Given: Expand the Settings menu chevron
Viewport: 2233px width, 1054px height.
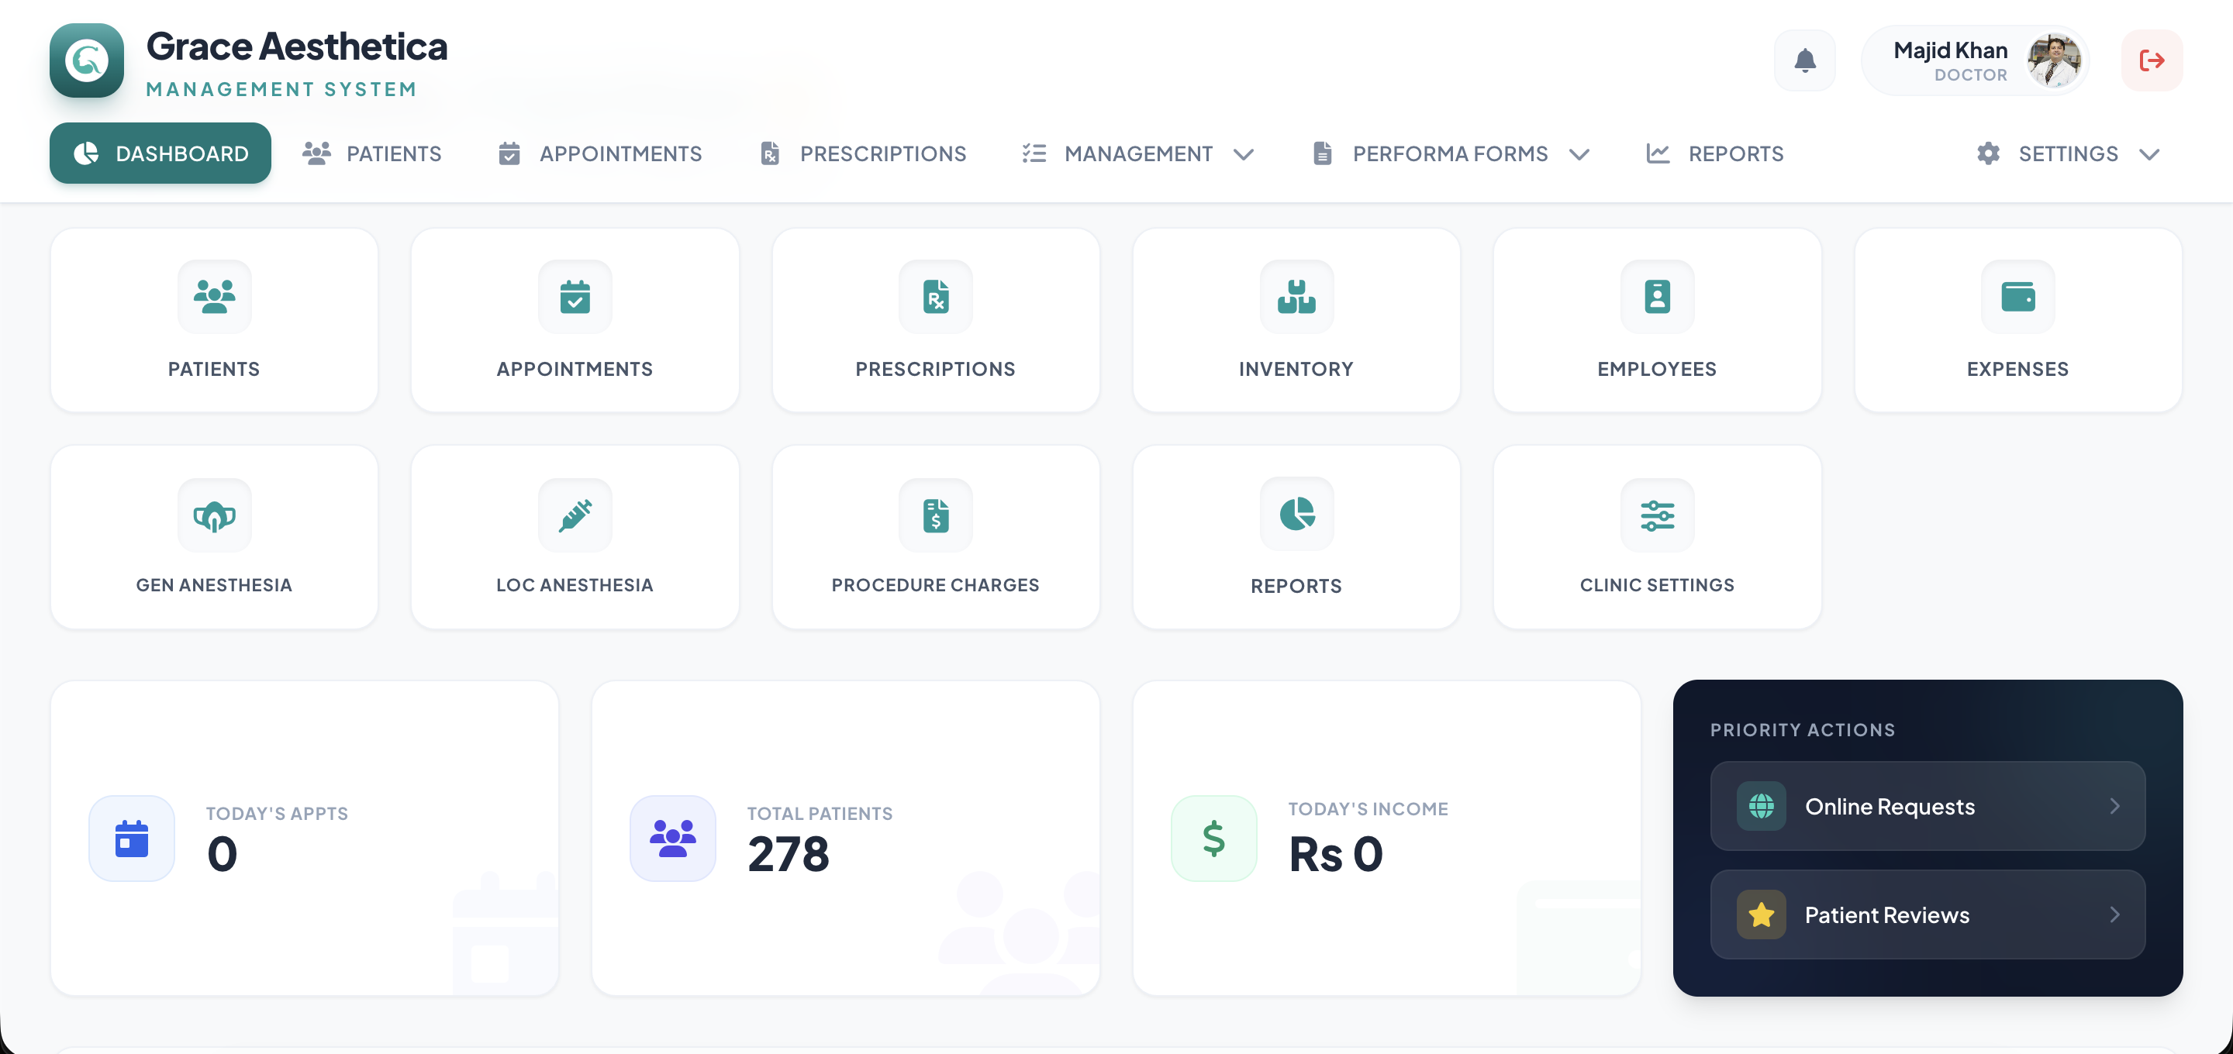Looking at the screenshot, I should pyautogui.click(x=2149, y=154).
